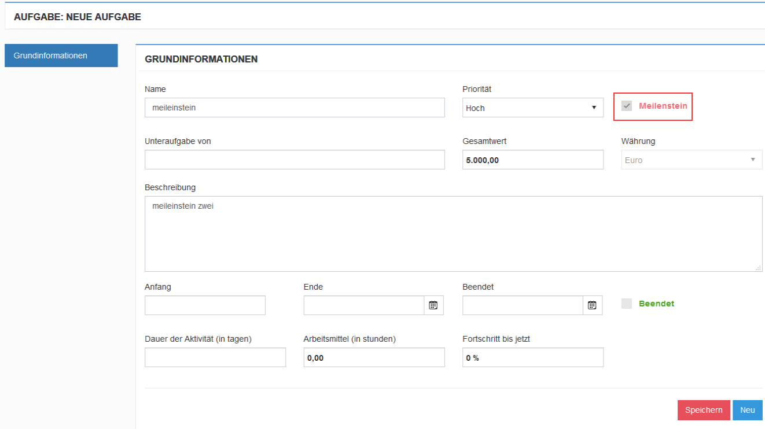Screen dimensions: 765x429
Task: Open the Priorität dropdown showing Hoch
Action: coord(533,108)
